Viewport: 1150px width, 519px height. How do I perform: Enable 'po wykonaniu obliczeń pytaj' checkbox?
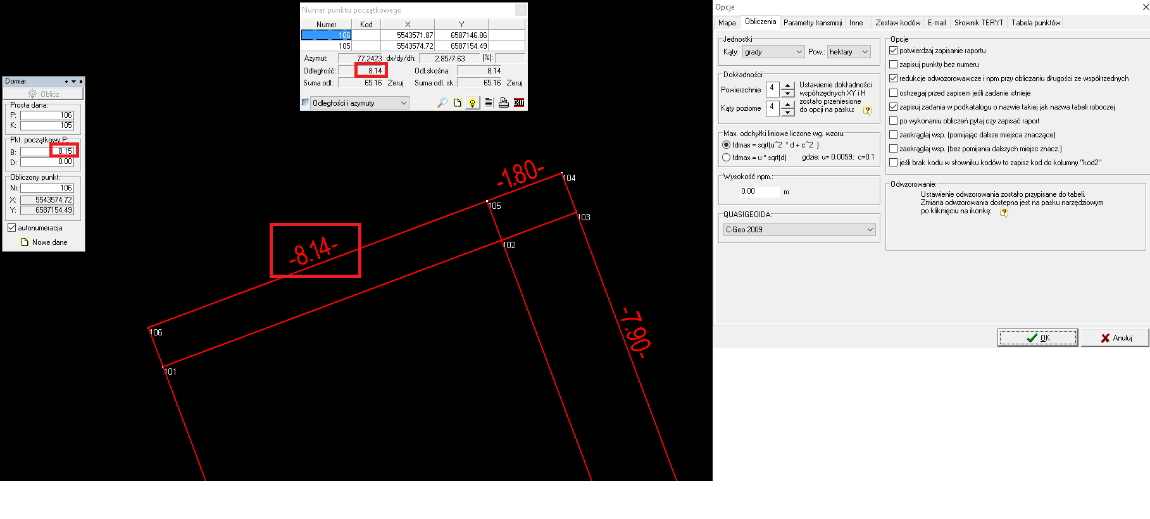[x=894, y=121]
